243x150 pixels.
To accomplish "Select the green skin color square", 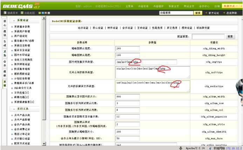I will point(40,13).
